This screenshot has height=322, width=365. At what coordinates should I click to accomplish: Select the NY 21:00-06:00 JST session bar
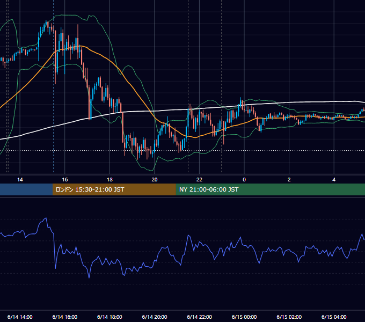tap(270, 189)
